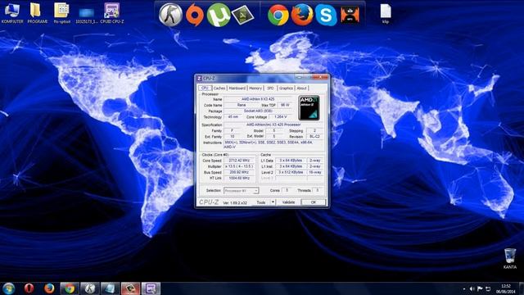
Task: Launch Google Chrome from the top dock
Action: pos(278,15)
